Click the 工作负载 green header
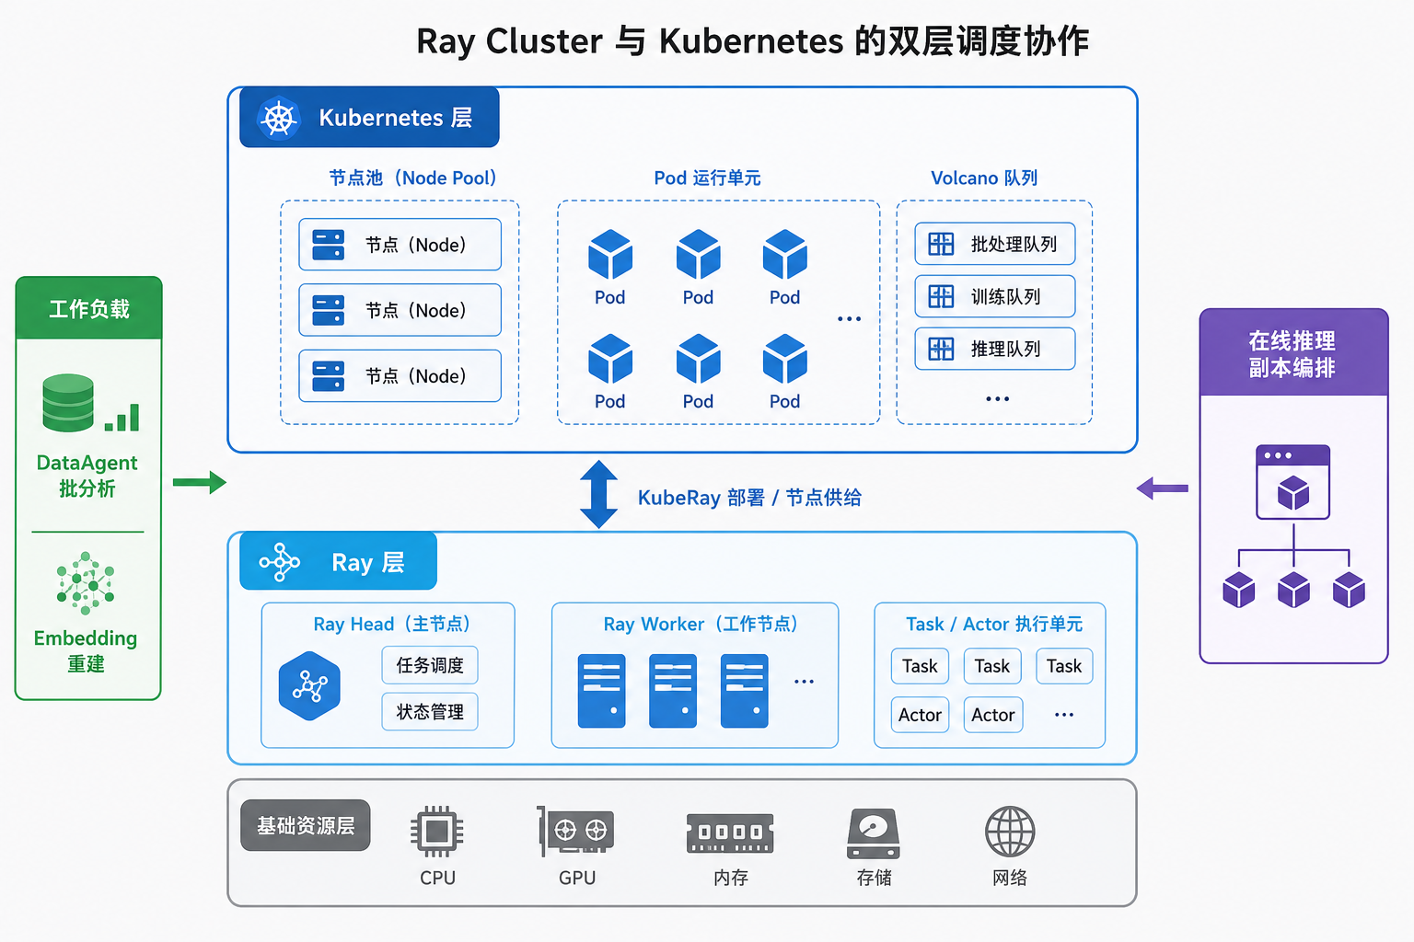 [x=89, y=308]
